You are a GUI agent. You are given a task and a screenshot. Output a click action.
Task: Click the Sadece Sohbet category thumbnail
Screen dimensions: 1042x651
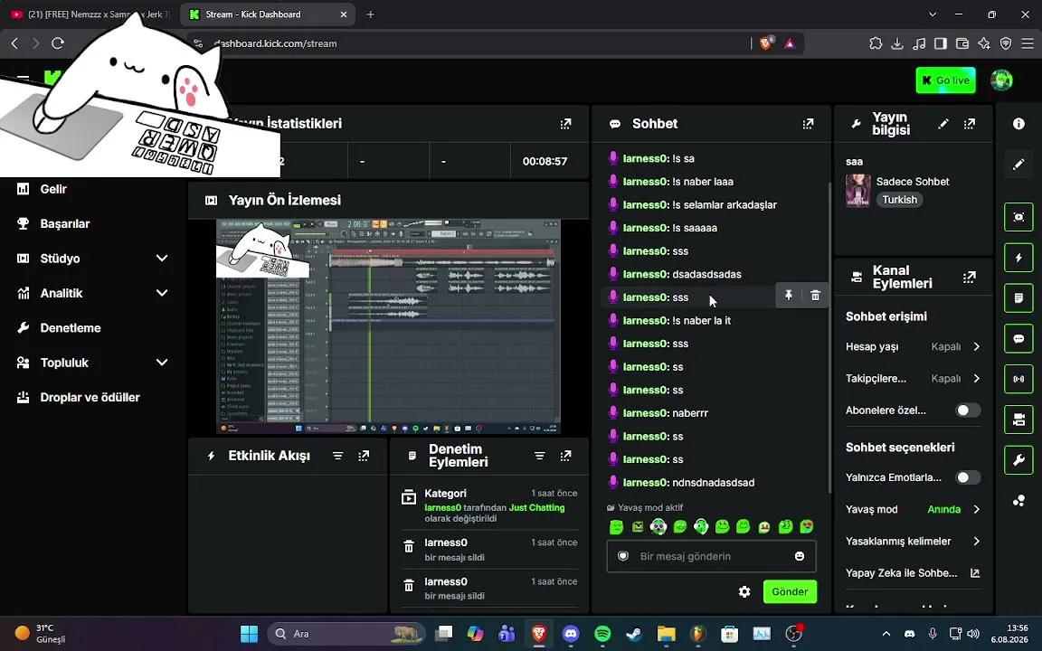[857, 191]
